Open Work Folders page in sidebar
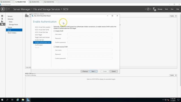 pos(12,33)
